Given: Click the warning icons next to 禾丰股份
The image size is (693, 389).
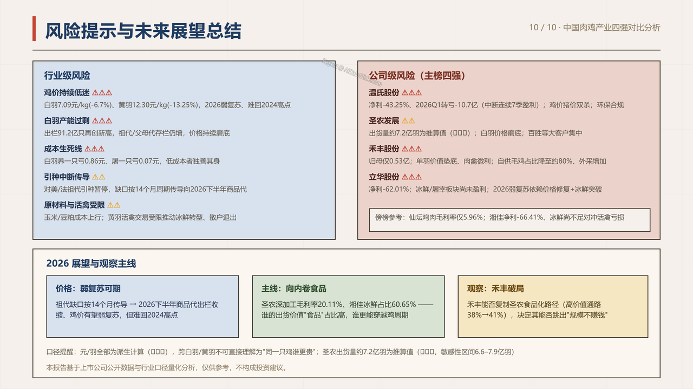Looking at the screenshot, I should click(411, 149).
